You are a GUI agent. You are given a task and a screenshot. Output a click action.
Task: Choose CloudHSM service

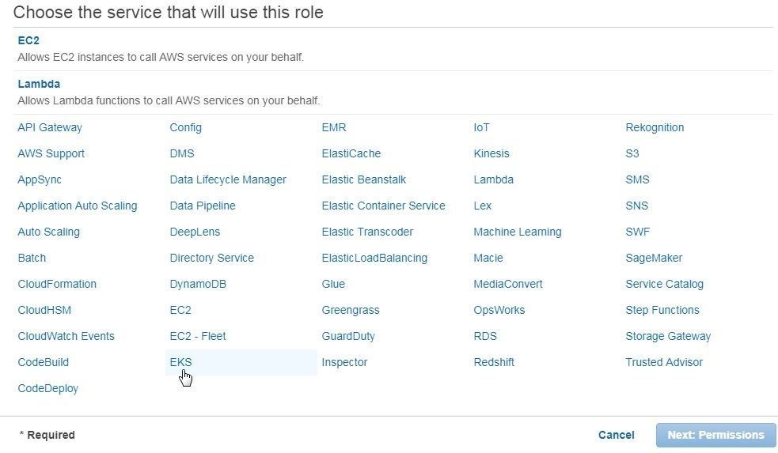click(x=44, y=310)
